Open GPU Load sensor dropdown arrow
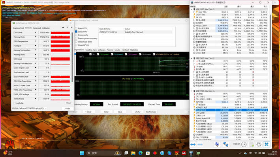The image size is (280, 157). [x=36, y=59]
